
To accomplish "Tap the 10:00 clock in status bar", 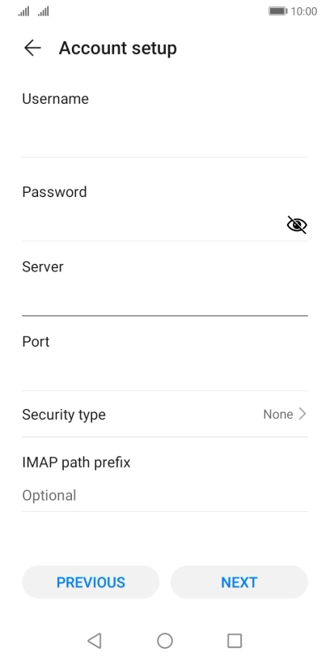I will pos(304,11).
